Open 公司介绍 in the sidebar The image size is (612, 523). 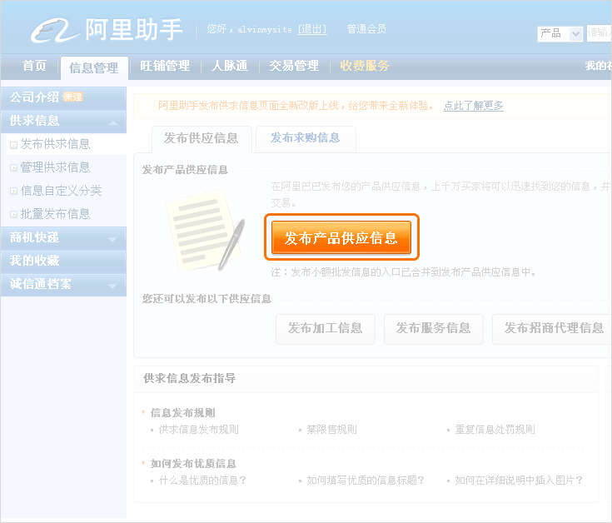(x=34, y=97)
